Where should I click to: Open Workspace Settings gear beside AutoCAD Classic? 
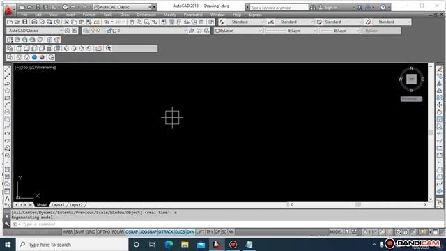(67, 31)
